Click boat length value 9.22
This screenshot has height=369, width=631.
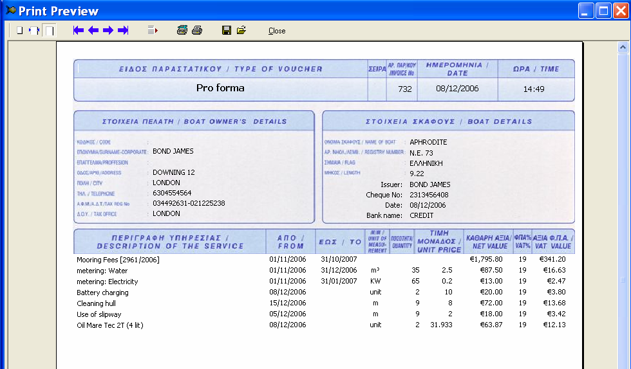[x=417, y=174]
